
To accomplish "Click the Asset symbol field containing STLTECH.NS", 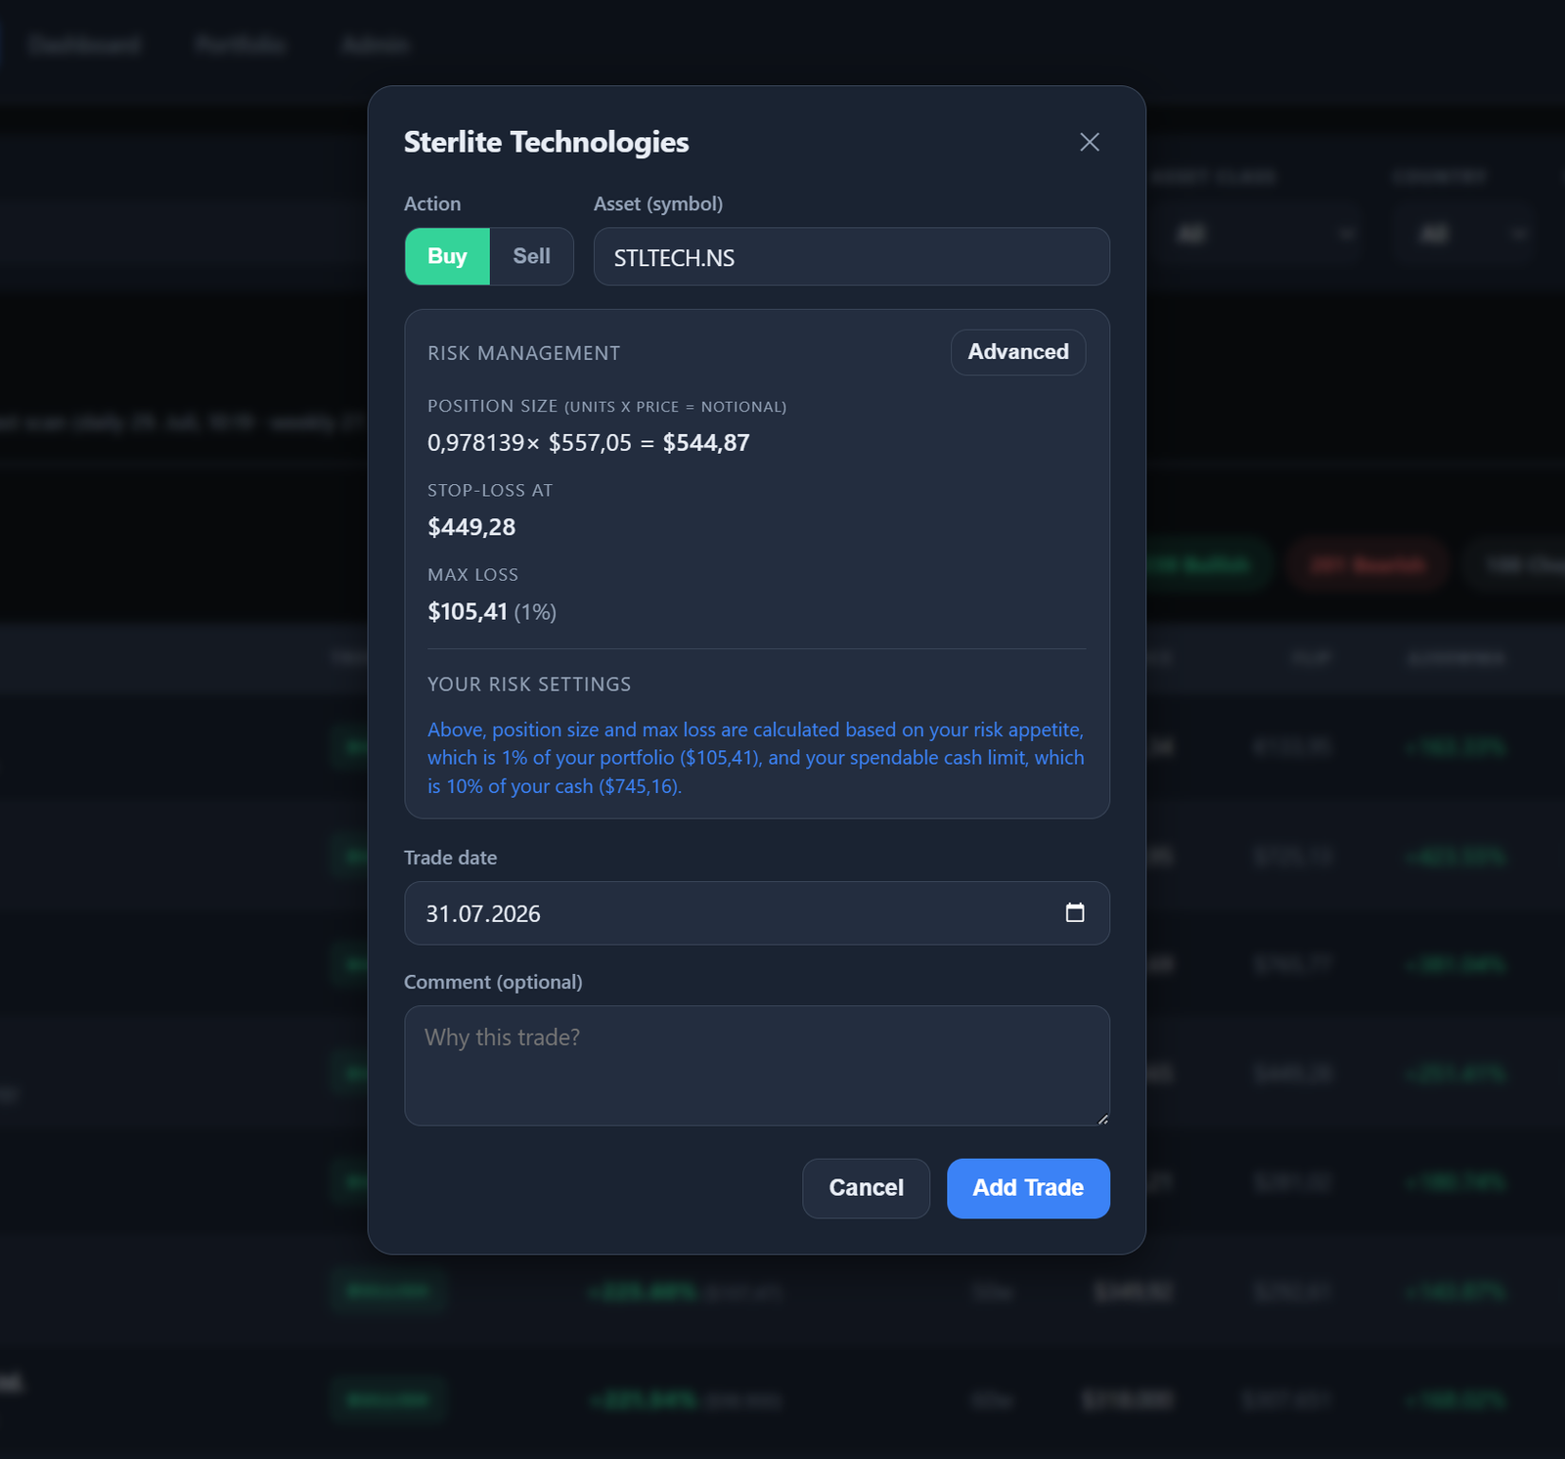I will (x=851, y=257).
